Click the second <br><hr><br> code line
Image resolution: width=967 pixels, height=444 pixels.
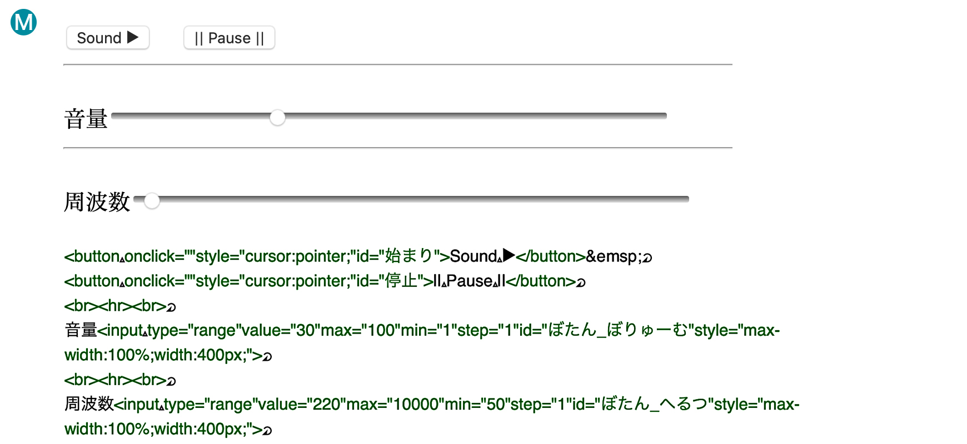pos(120,380)
